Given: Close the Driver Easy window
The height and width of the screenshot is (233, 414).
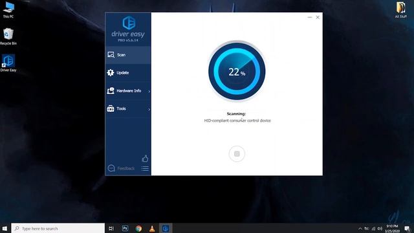Looking at the screenshot, I should (318, 17).
